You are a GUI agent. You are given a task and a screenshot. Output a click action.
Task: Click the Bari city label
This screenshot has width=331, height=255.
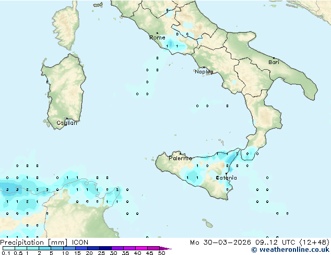[x=274, y=62]
